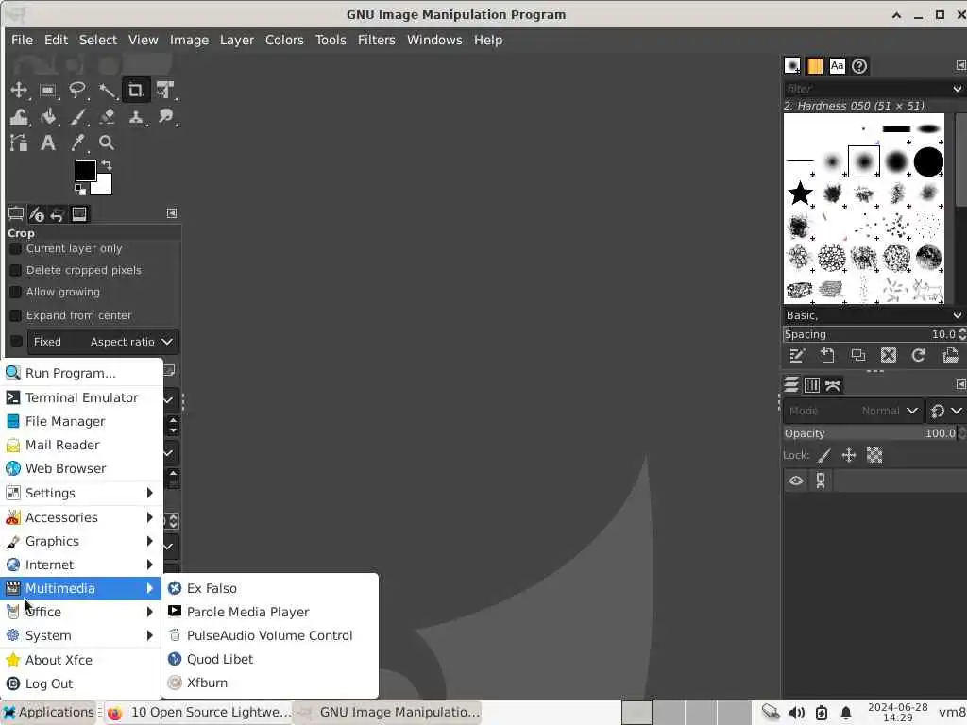Toggle layer visibility eye icon
Image resolution: width=967 pixels, height=725 pixels.
coord(795,481)
